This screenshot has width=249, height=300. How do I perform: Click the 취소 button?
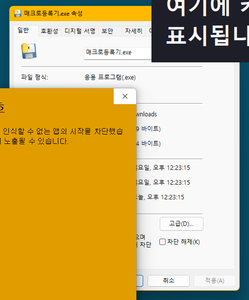(169, 281)
